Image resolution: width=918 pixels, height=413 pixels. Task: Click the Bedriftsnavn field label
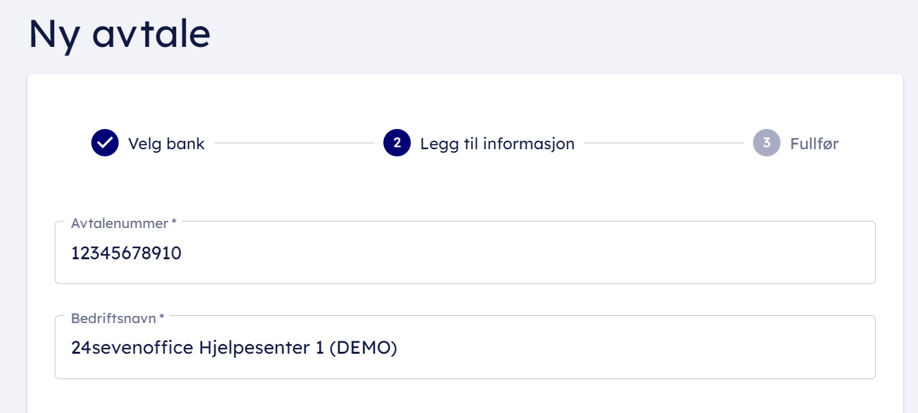(113, 319)
